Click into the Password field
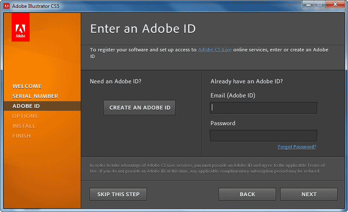This screenshot has width=348, height=212. (263, 136)
